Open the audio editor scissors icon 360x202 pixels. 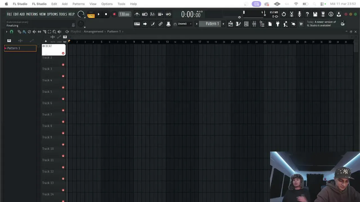[292, 14]
